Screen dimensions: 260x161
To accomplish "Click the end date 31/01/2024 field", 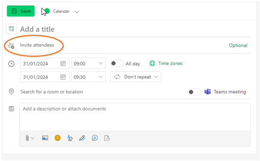I will pos(45,77).
